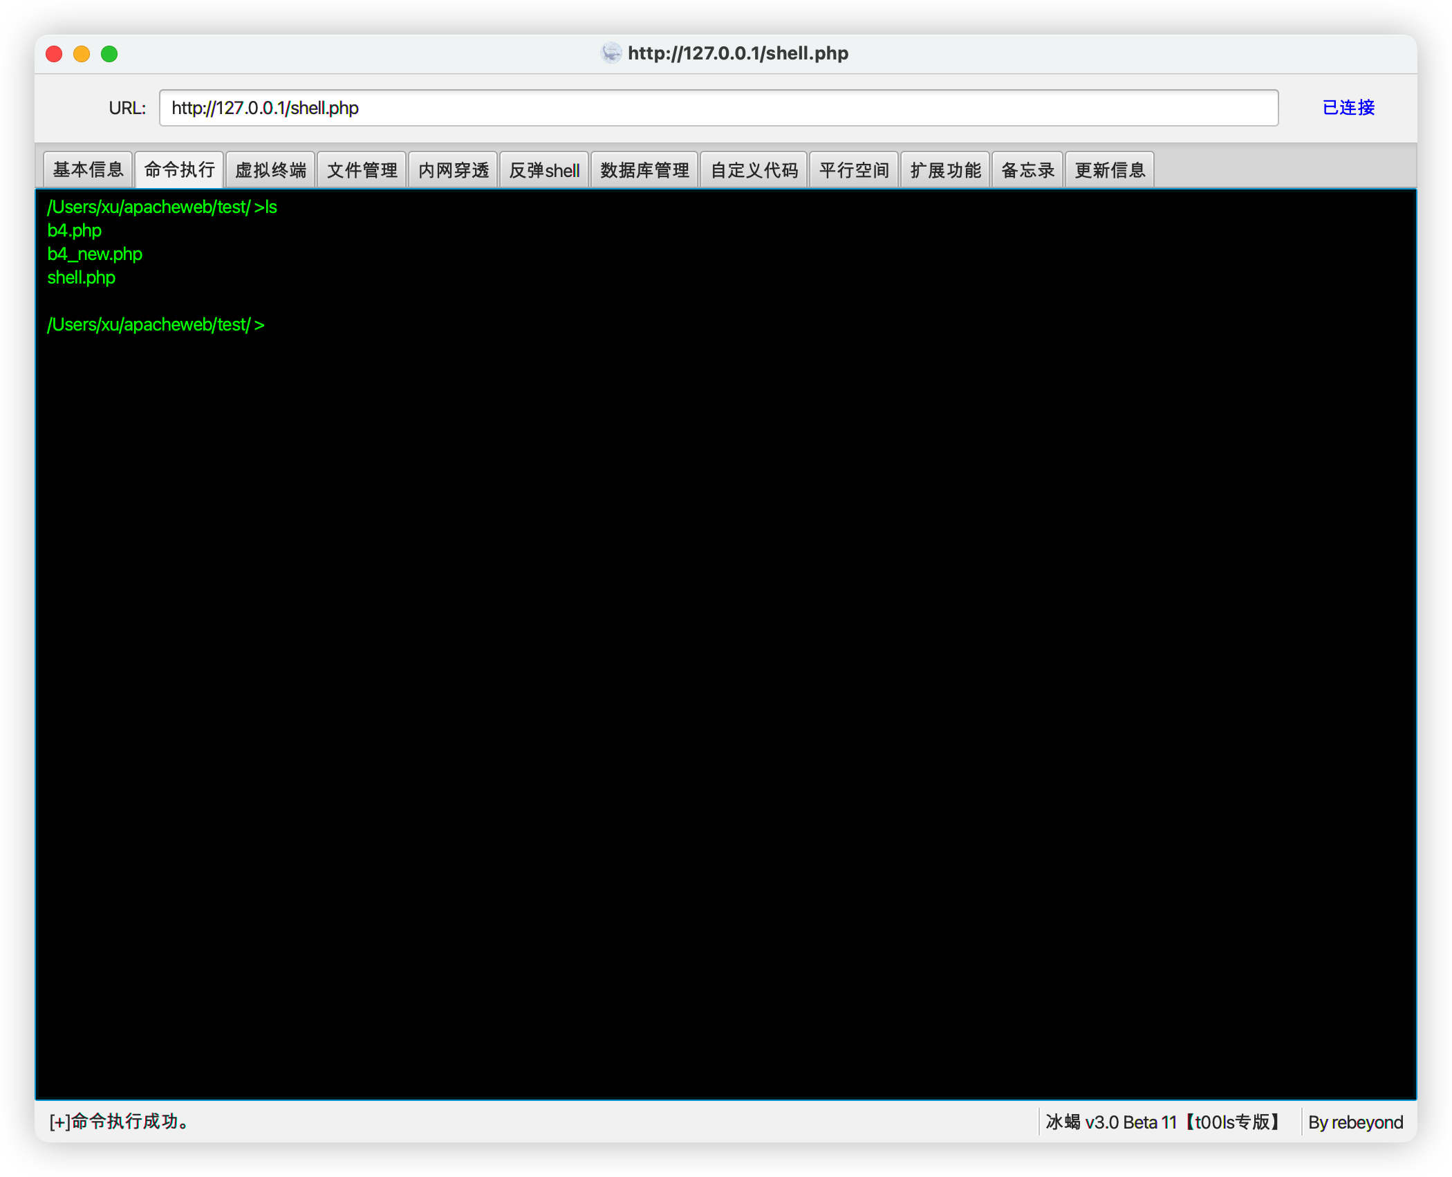Switch to the 数据库管理 tab
The height and width of the screenshot is (1177, 1452).
(644, 169)
